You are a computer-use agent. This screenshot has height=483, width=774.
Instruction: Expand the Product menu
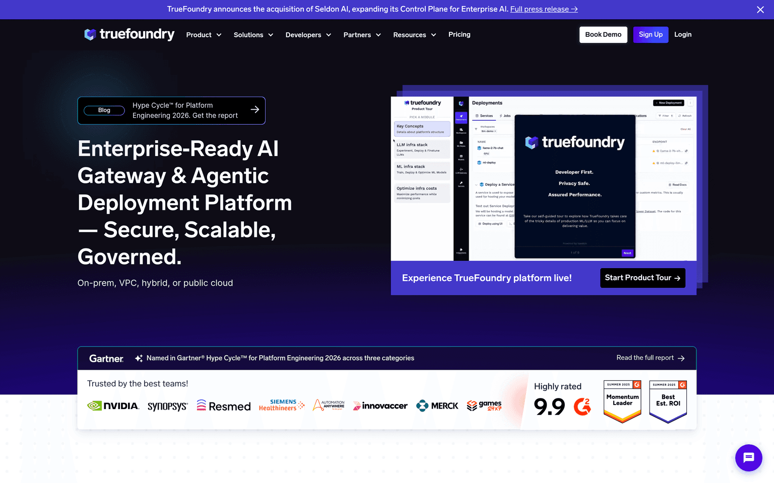(x=204, y=35)
